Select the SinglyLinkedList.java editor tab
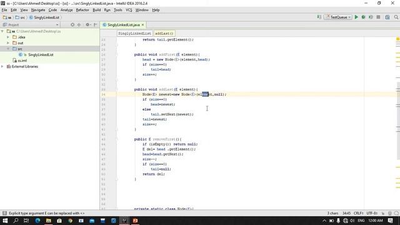The image size is (400, 225). coord(123,25)
